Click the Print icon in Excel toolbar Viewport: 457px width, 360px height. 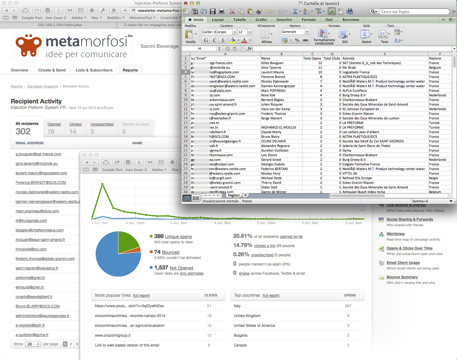221,12
